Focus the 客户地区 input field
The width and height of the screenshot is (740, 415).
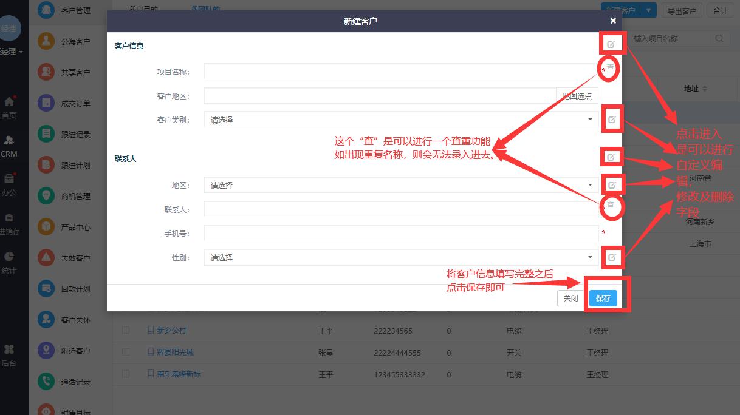point(380,96)
